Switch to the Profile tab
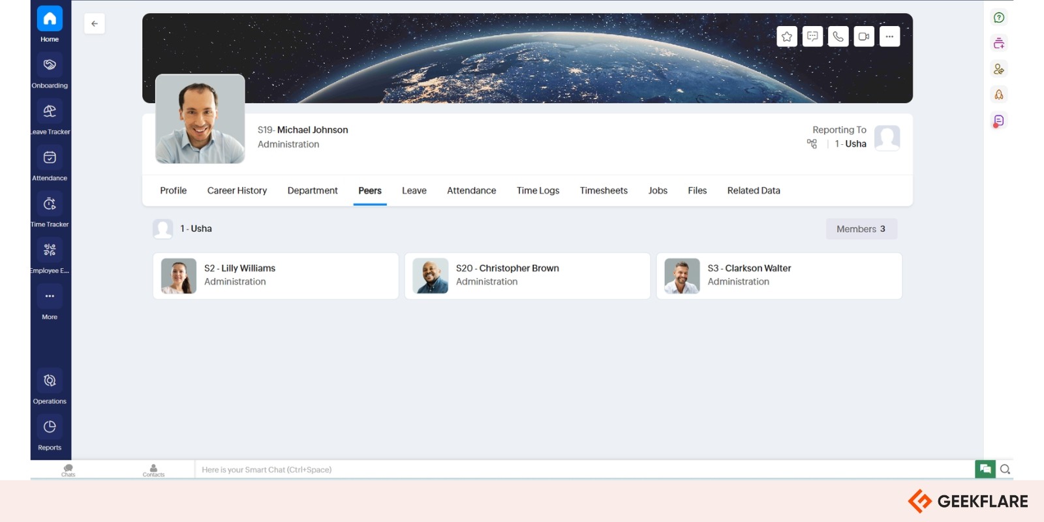The width and height of the screenshot is (1044, 522). (x=174, y=191)
